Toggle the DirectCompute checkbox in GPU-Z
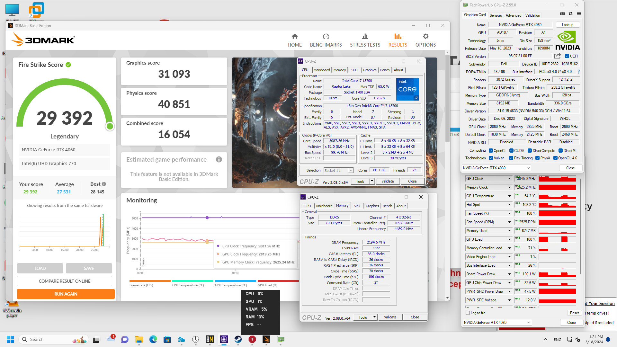The width and height of the screenshot is (617, 347). (530, 151)
